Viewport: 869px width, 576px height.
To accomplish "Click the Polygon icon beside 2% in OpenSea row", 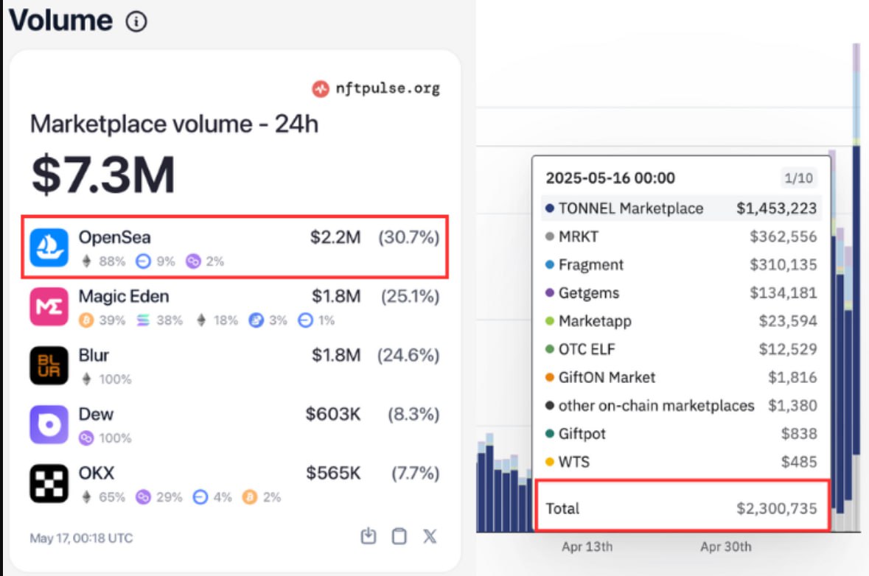I will pyautogui.click(x=193, y=261).
